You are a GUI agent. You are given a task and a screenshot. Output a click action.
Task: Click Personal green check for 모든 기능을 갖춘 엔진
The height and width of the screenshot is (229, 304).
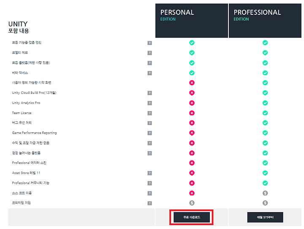click(x=192, y=43)
